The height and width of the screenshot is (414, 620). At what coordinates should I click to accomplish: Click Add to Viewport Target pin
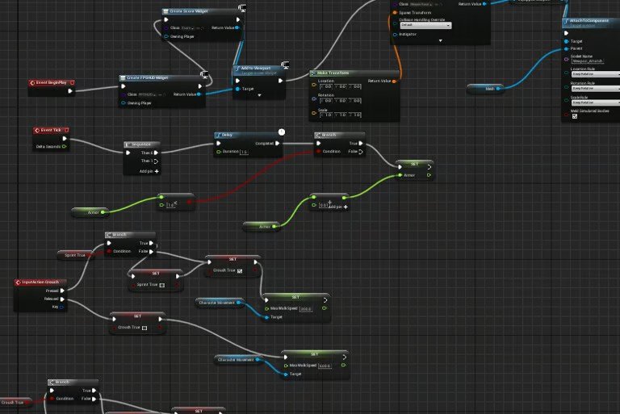(x=237, y=89)
